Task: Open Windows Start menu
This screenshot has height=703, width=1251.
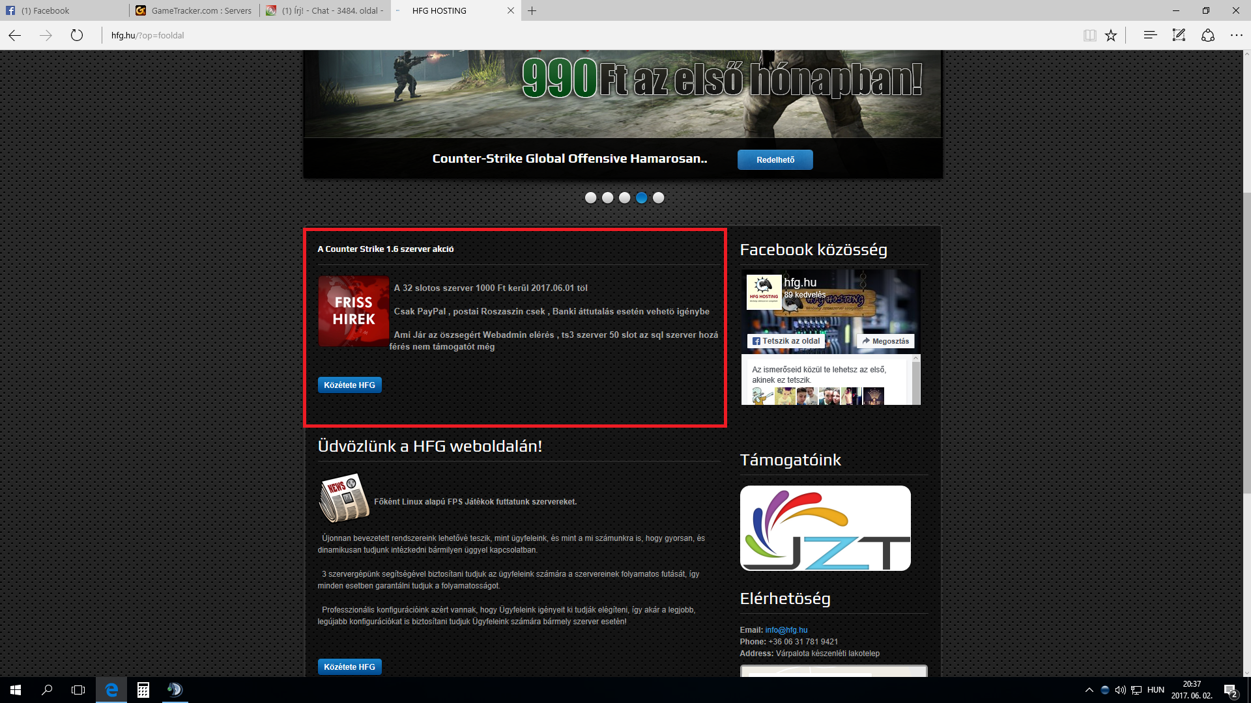Action: pos(16,690)
